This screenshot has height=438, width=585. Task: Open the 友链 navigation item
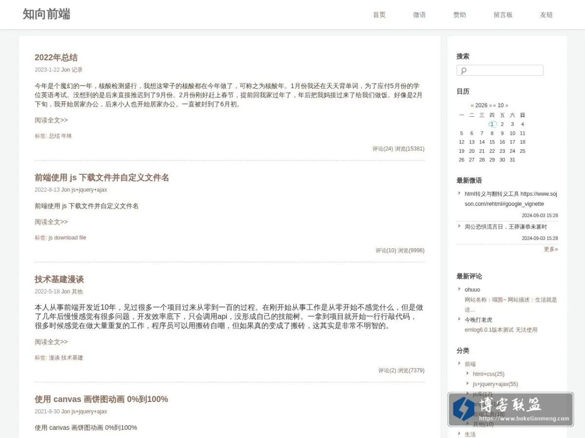[x=546, y=15]
